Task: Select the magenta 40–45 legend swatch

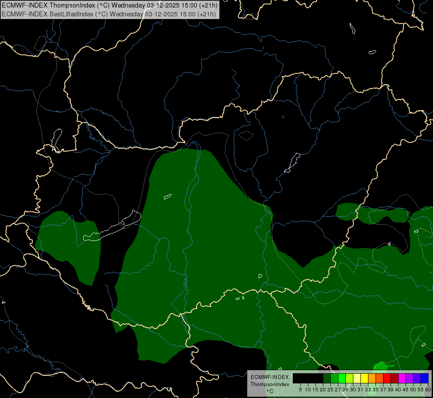Action: point(402,378)
